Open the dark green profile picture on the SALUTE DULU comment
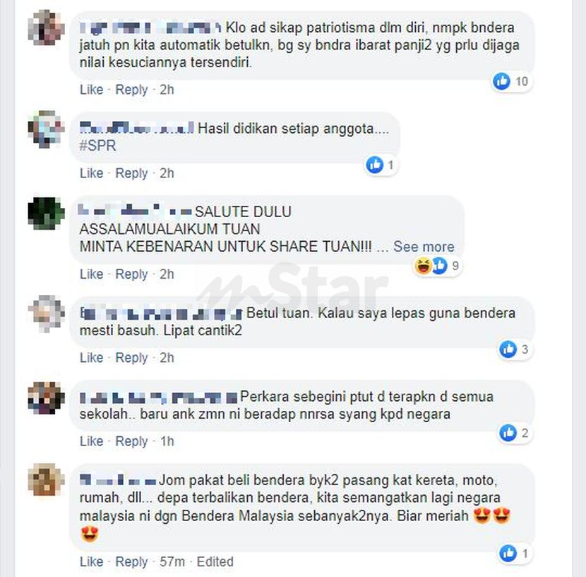This screenshot has width=586, height=577. coord(46,213)
